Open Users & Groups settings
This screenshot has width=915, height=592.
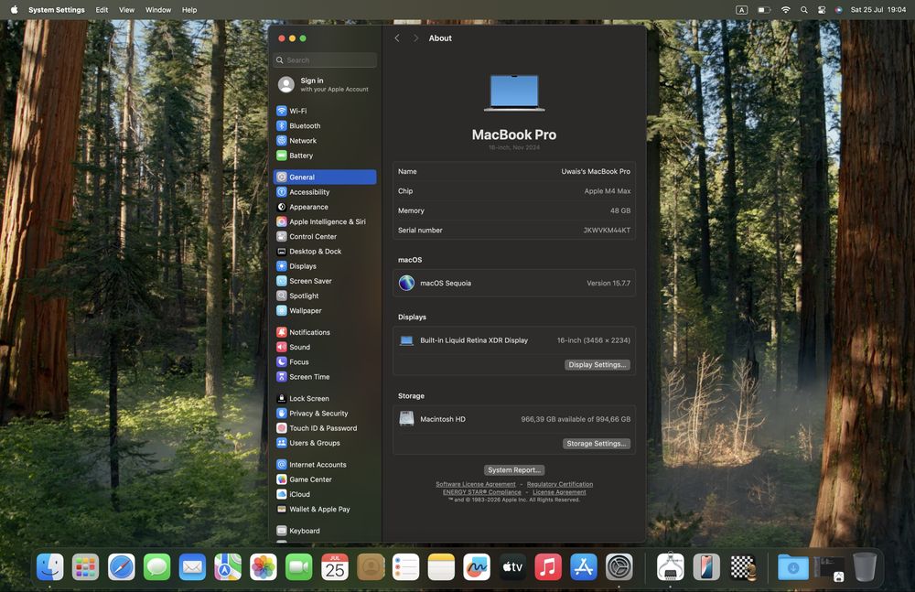325,443
